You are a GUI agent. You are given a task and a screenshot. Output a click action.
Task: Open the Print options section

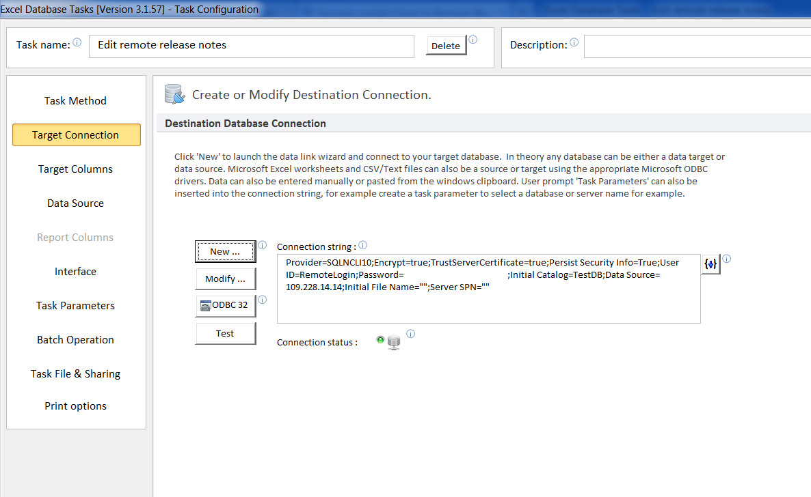point(75,406)
